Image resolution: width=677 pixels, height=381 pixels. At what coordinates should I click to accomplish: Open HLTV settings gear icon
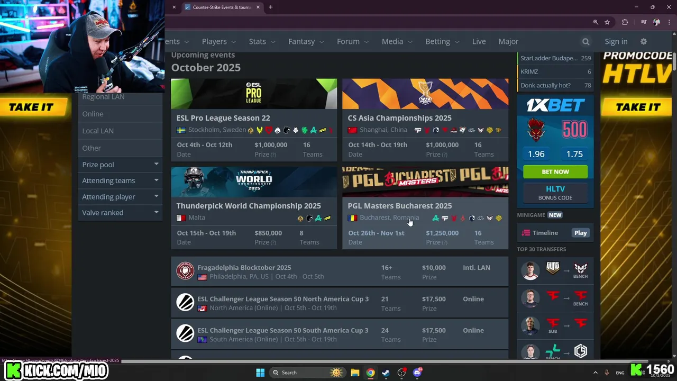coord(644,41)
